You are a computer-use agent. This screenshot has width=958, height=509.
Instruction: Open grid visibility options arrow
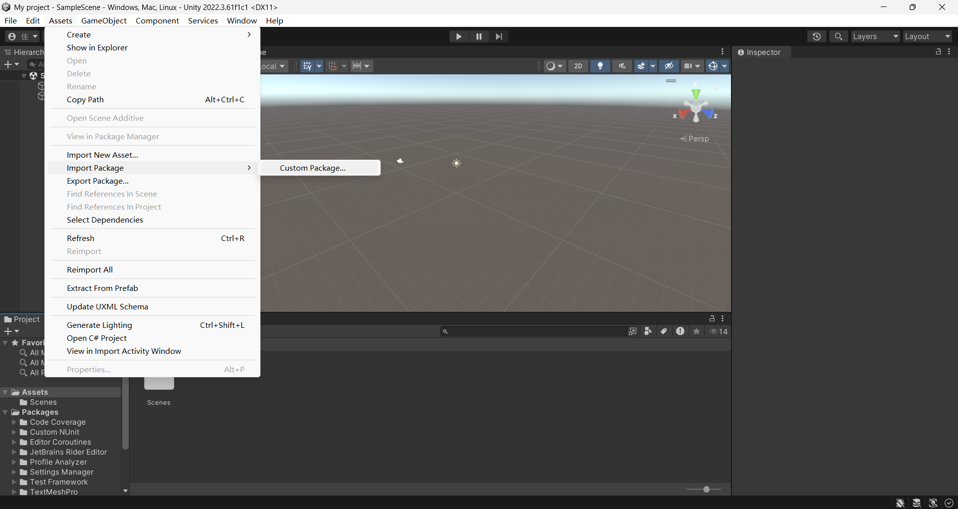[319, 66]
